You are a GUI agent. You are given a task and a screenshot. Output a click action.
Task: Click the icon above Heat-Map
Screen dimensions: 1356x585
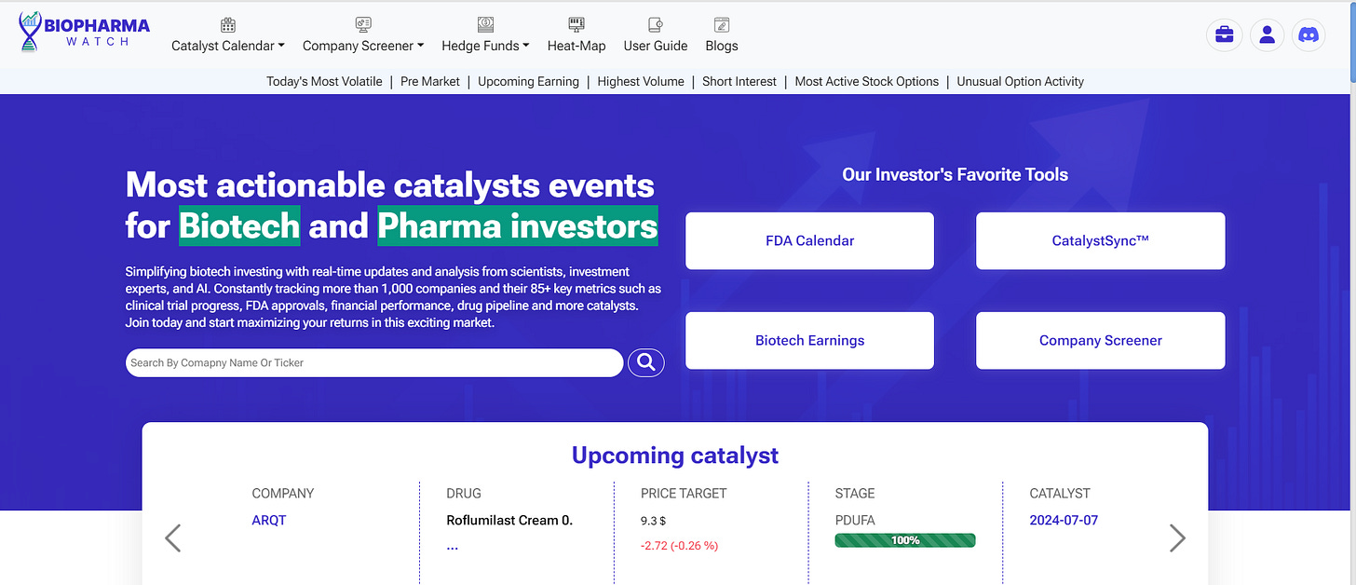coord(576,25)
